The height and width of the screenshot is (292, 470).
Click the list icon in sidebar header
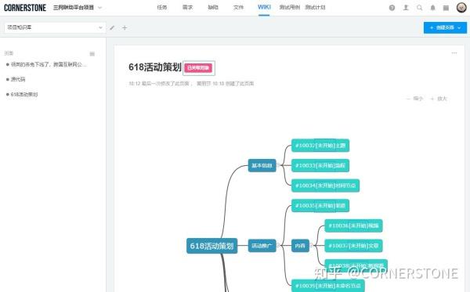click(x=92, y=54)
